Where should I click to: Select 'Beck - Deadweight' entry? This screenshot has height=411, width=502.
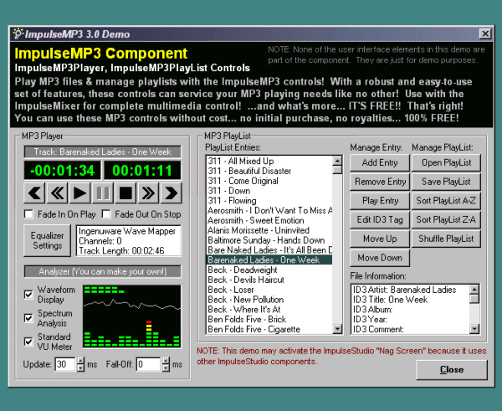[x=269, y=270]
